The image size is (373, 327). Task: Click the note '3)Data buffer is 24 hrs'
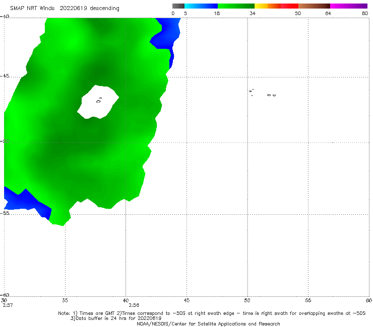[x=116, y=318]
